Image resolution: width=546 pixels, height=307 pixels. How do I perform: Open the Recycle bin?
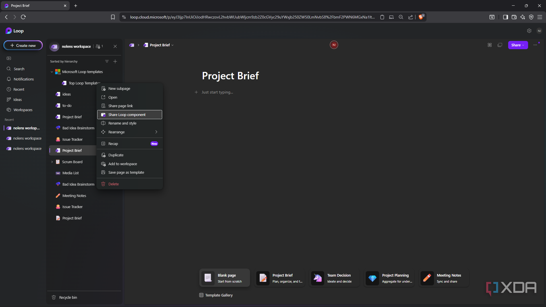pyautogui.click(x=65, y=297)
